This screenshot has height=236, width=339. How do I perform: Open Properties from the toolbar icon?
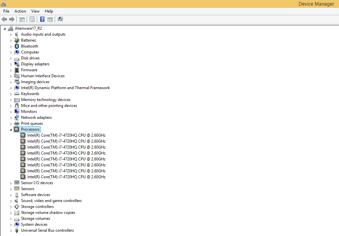(x=32, y=19)
